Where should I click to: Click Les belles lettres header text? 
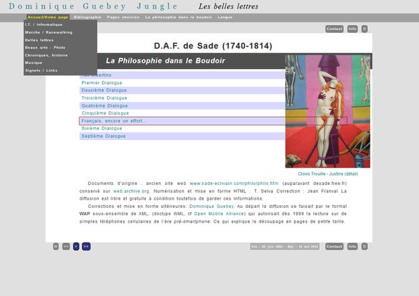point(228,7)
